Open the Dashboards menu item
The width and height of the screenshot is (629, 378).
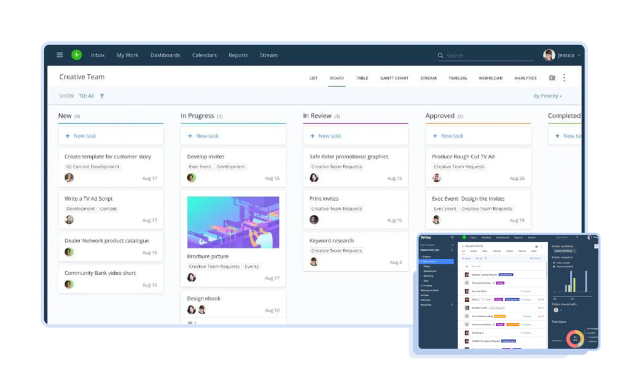coord(165,55)
